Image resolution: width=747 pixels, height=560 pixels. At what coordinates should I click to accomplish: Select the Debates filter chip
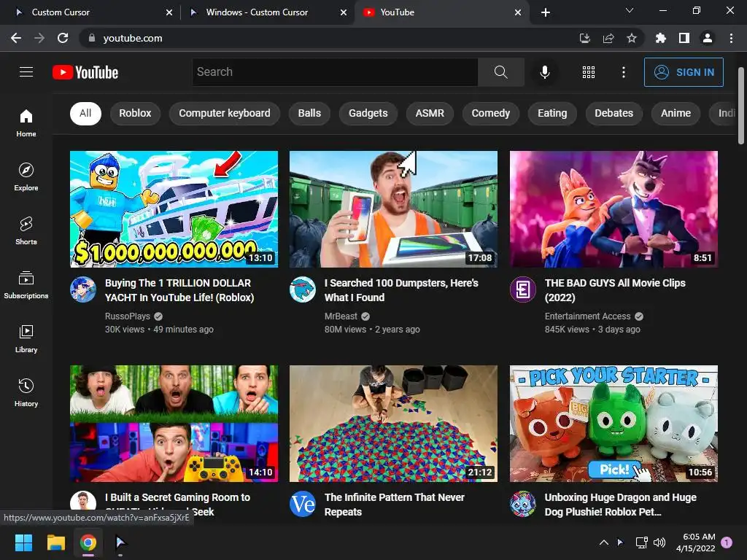click(614, 113)
